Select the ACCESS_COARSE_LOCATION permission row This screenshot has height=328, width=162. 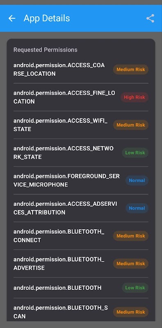click(81, 69)
